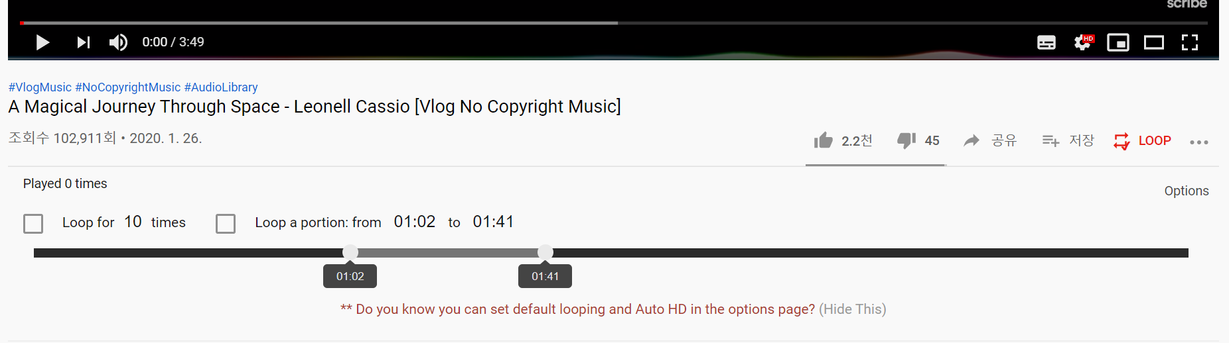The image size is (1229, 343).
Task: Mute the volume speaker icon
Action: tap(118, 42)
